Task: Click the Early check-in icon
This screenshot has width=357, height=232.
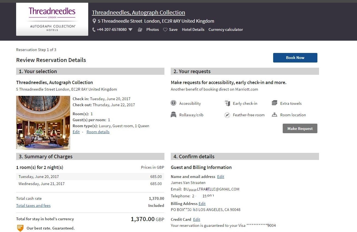Action: tap(227, 103)
